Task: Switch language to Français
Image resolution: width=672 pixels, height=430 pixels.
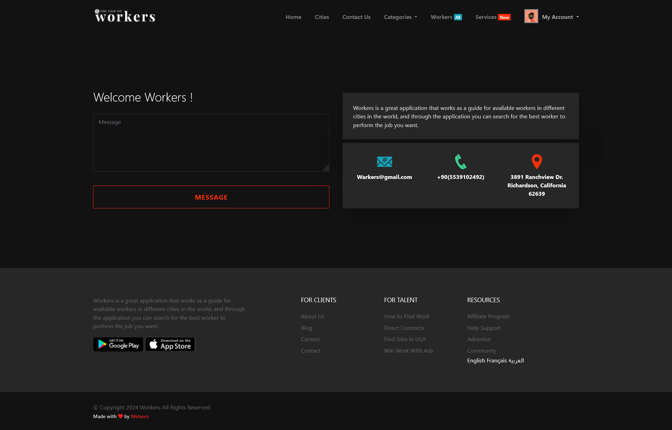Action: (496, 360)
